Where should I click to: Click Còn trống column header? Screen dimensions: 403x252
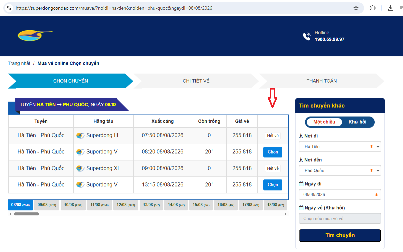coord(209,121)
